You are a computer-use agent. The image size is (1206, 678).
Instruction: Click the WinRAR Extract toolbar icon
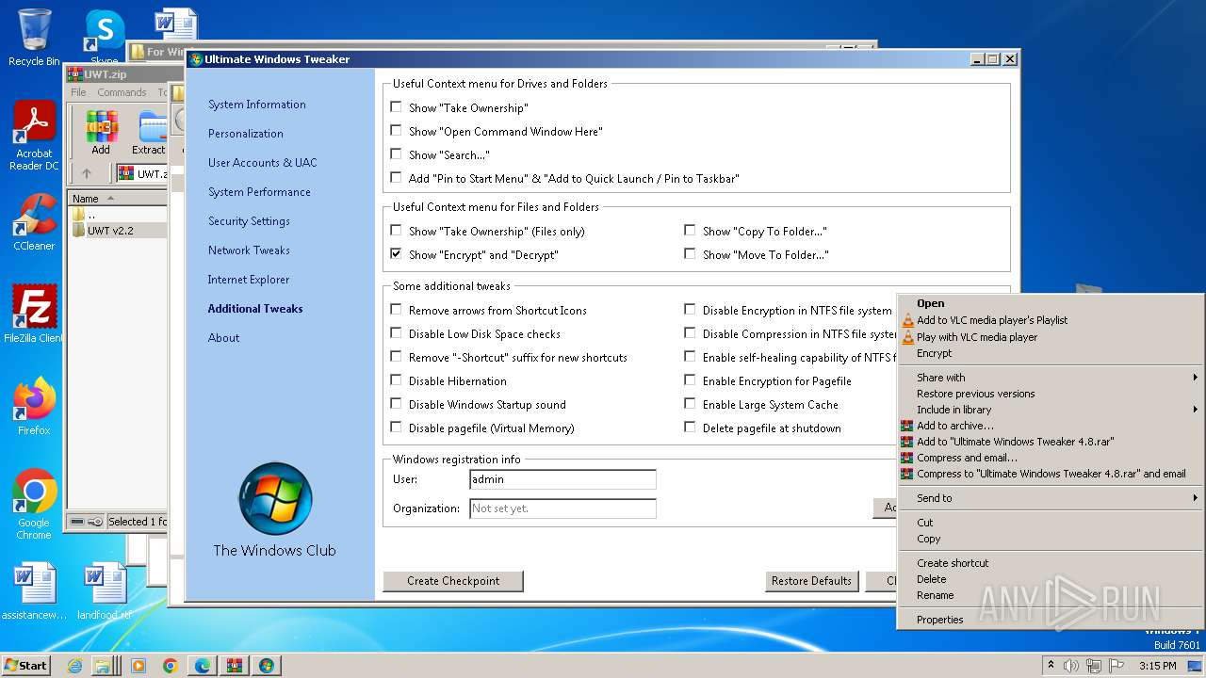coord(149,133)
